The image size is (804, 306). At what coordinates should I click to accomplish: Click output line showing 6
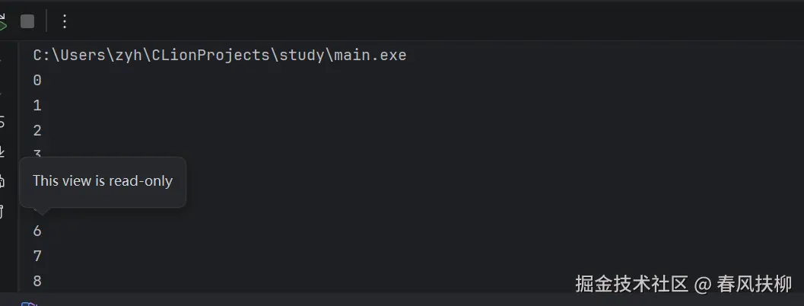[x=37, y=231]
